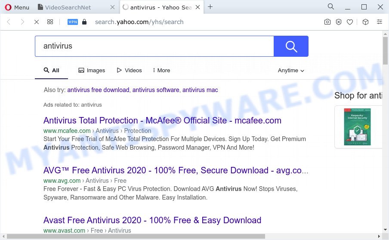This screenshot has width=389, height=240.
Task: Open AVG Free Antivirus 2020 result
Action: pos(176,170)
